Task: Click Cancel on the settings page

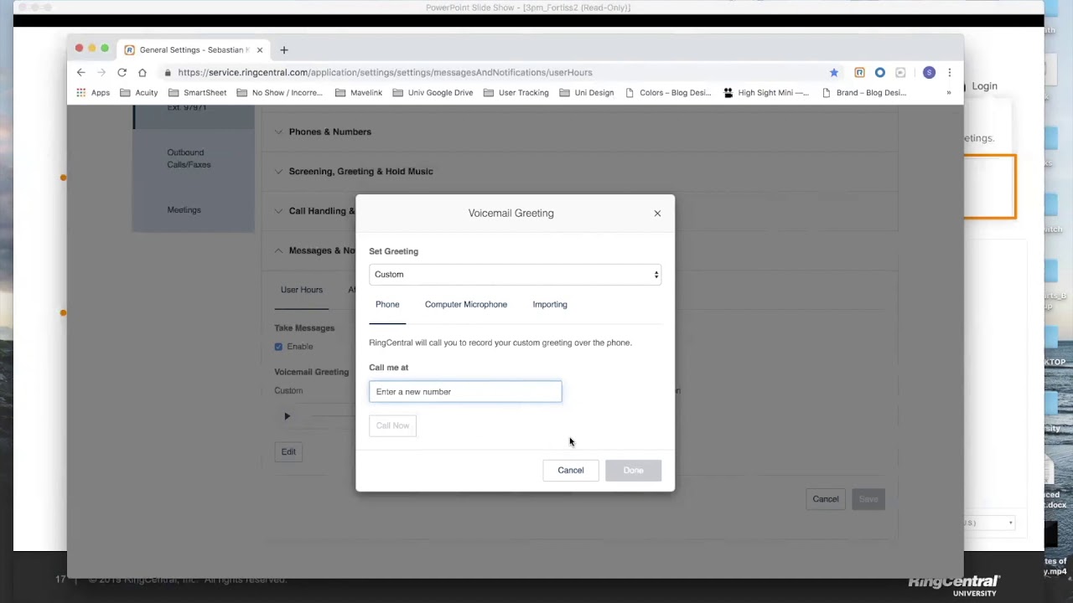Action: click(825, 499)
